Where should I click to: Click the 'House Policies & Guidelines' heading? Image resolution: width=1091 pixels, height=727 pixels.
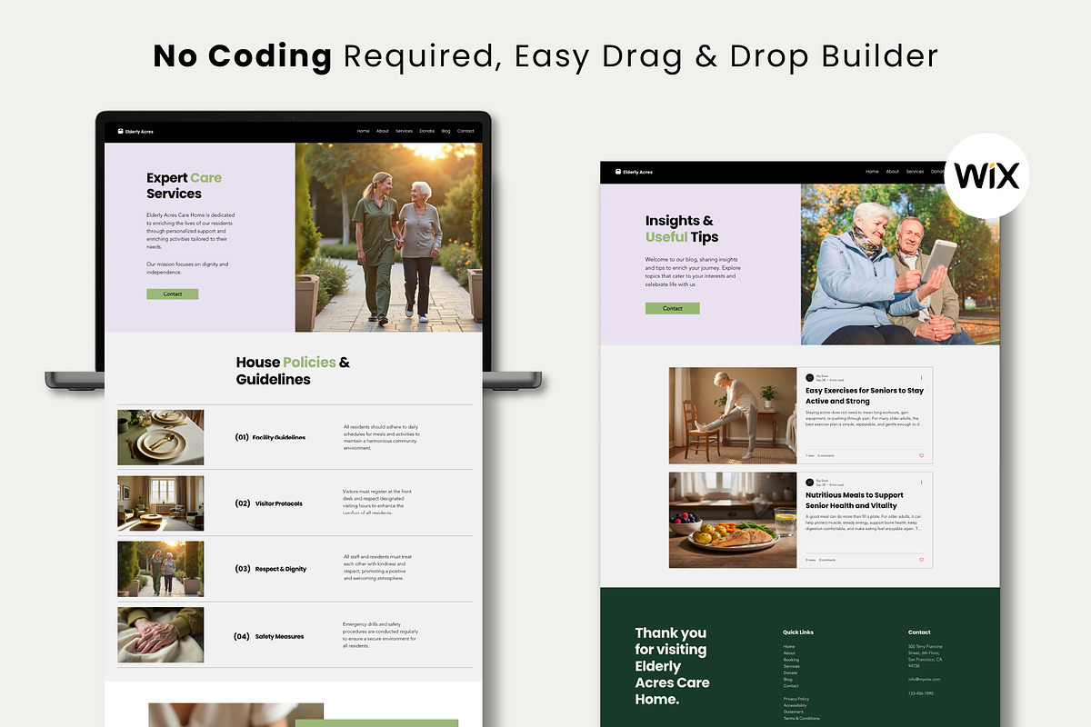pyautogui.click(x=293, y=371)
